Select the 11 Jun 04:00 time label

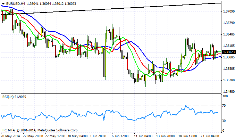pos(143,136)
